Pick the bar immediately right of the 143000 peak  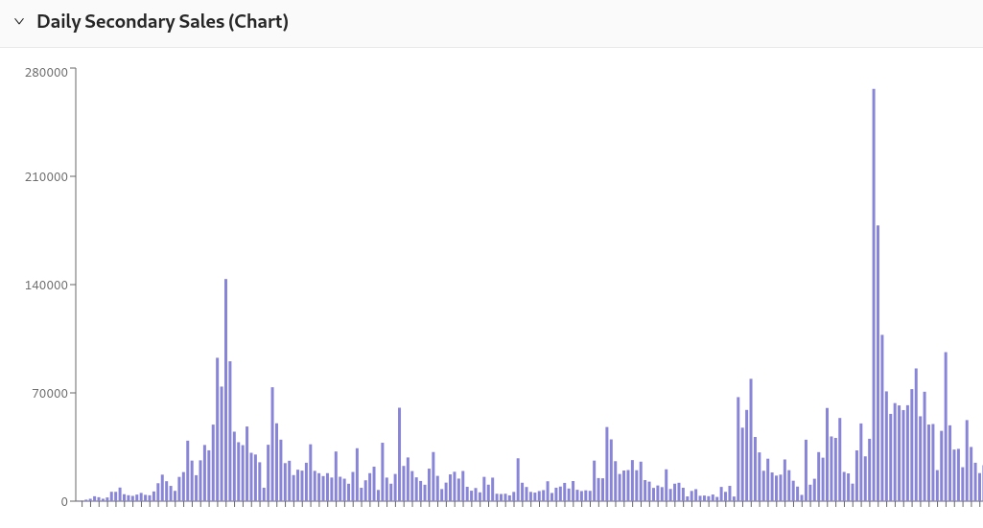[230, 432]
